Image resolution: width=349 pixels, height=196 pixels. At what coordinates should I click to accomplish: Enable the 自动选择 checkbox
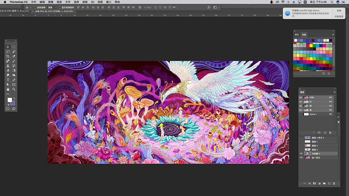point(35,8)
